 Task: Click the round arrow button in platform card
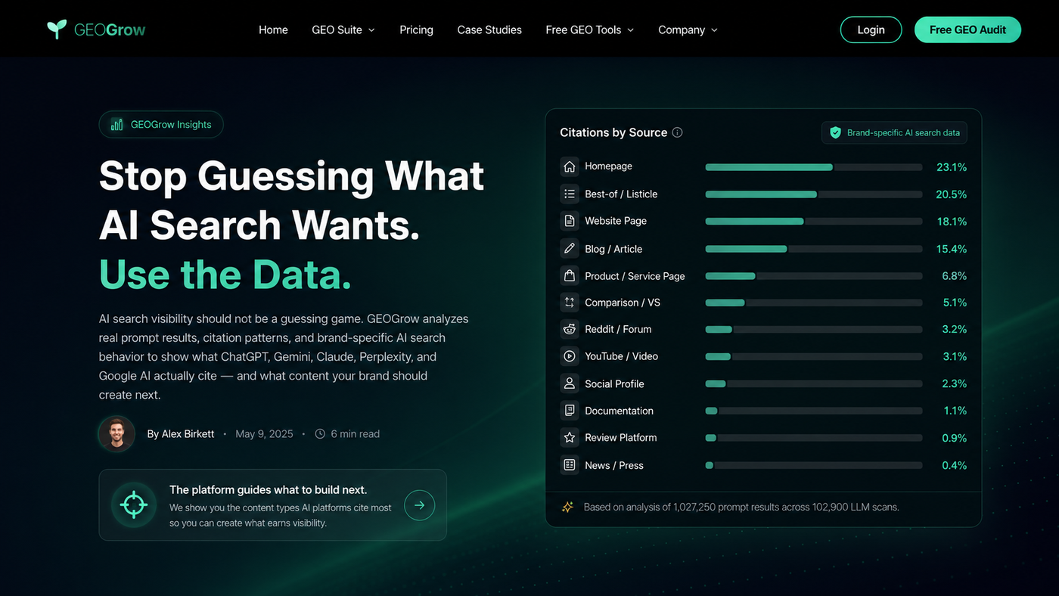click(420, 505)
